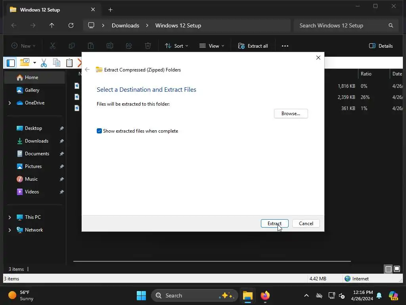Open the Sort dropdown
This screenshot has width=406, height=305.
pos(176,46)
